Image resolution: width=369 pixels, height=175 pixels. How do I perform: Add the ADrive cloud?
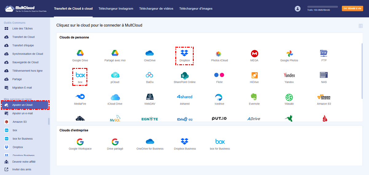(254, 119)
